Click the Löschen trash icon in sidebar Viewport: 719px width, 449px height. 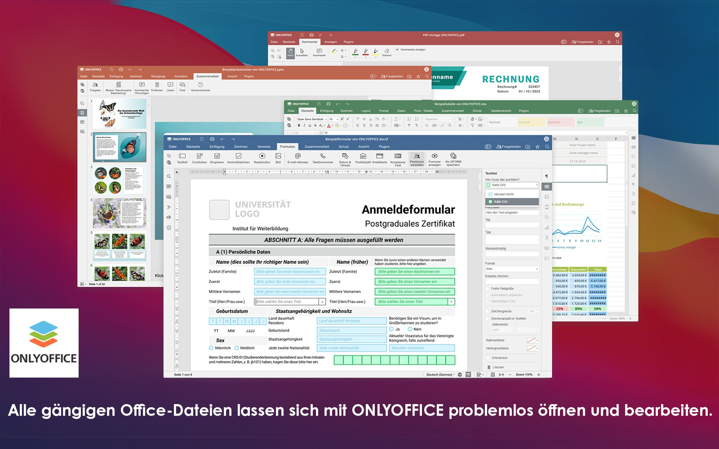point(489,367)
